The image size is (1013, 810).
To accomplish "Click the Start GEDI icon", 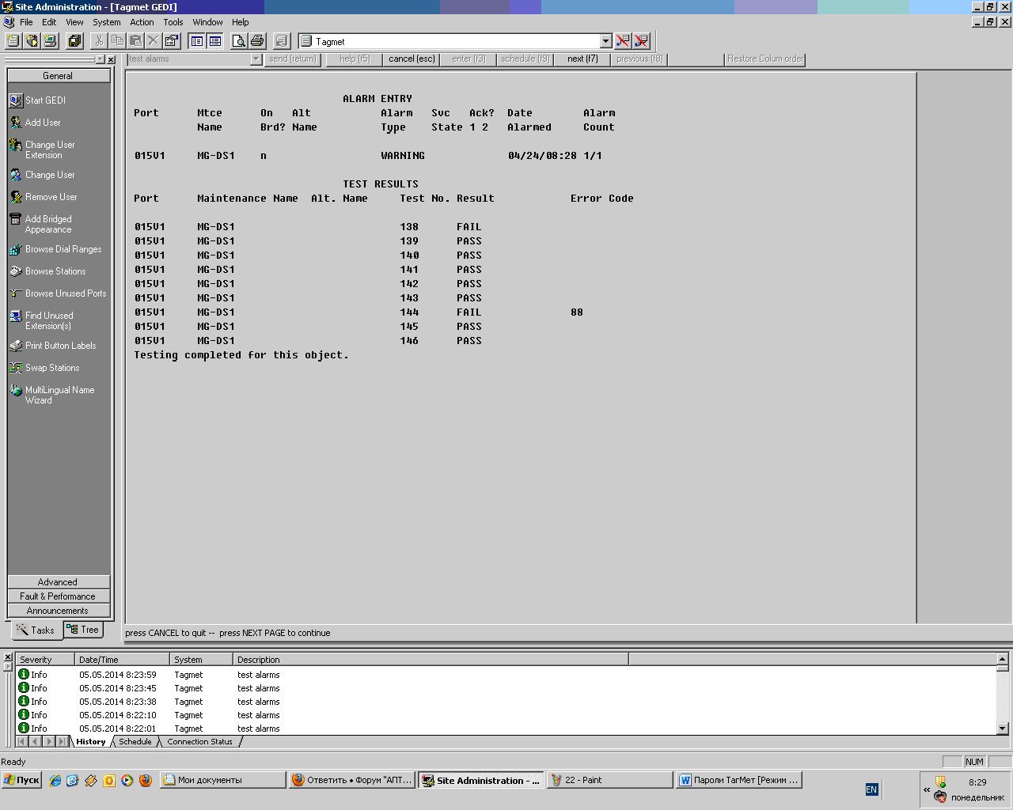I will click(x=16, y=100).
